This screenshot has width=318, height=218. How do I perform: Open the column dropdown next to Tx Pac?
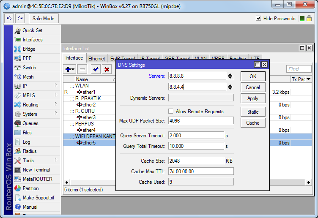pos(308,79)
